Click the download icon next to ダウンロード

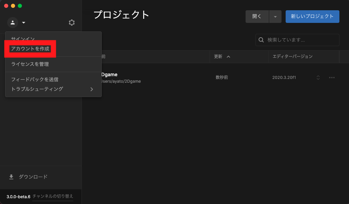(x=12, y=177)
